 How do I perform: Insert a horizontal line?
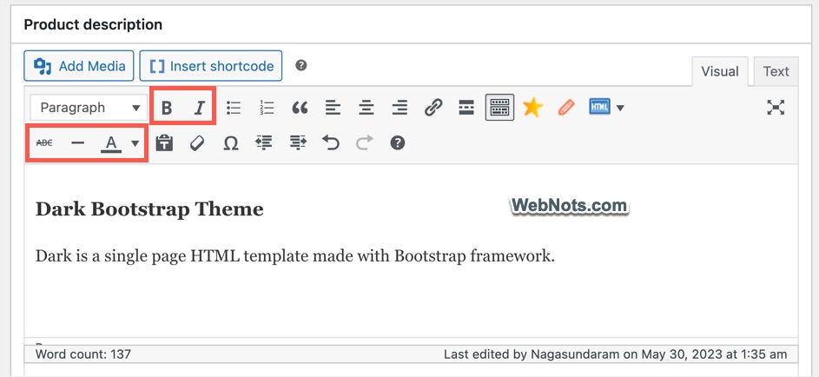[x=77, y=142]
